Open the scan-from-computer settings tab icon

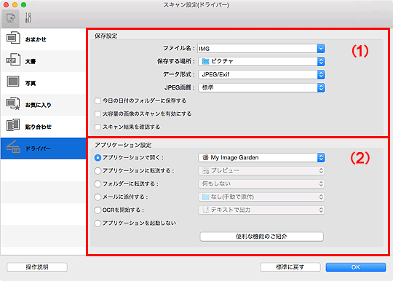[10, 18]
